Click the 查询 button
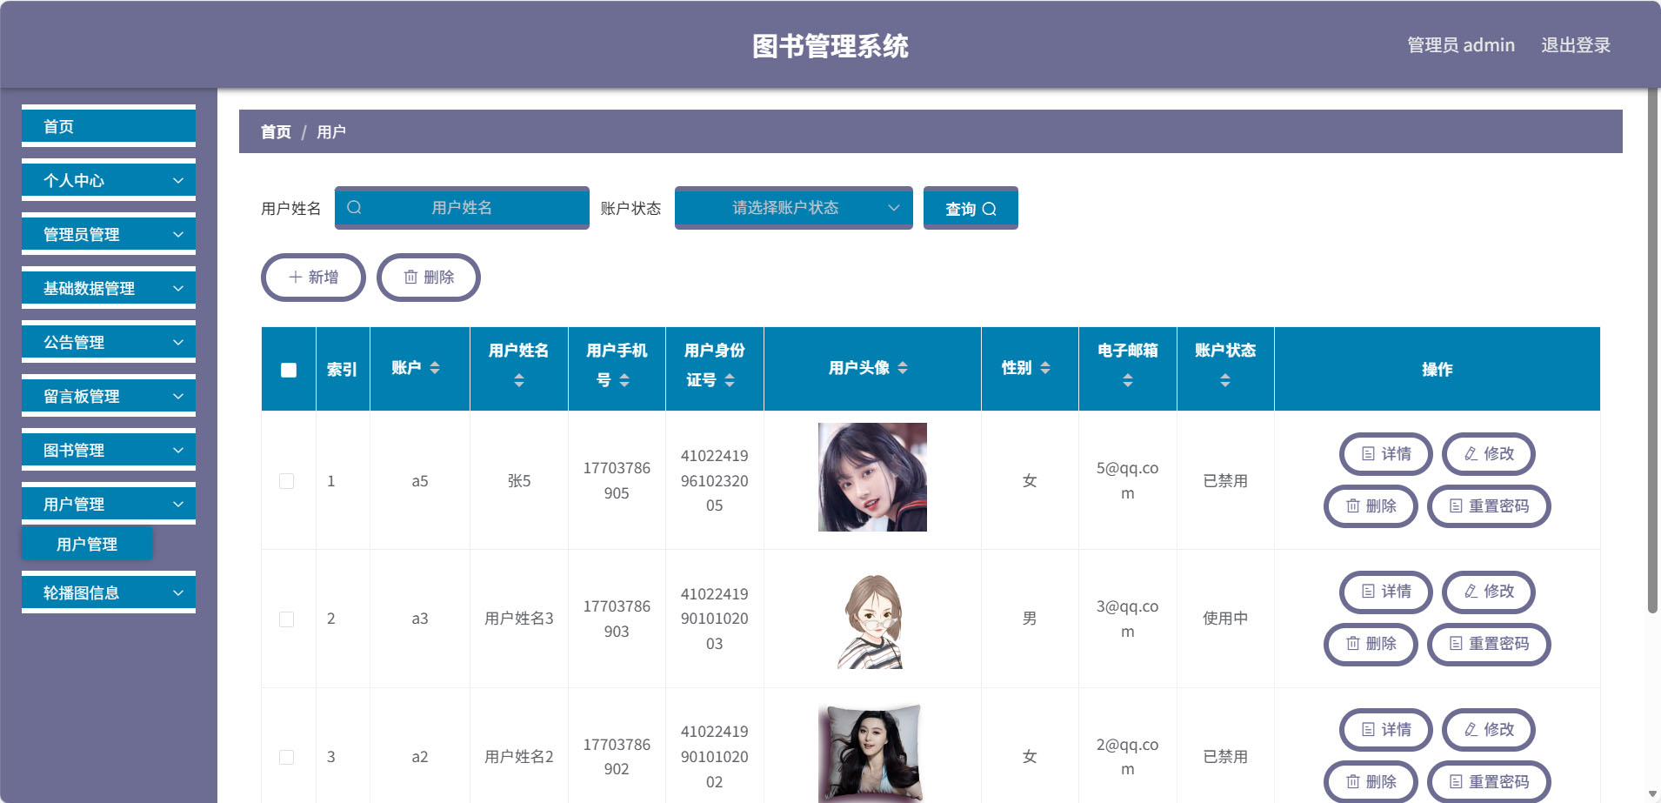 pyautogui.click(x=971, y=208)
